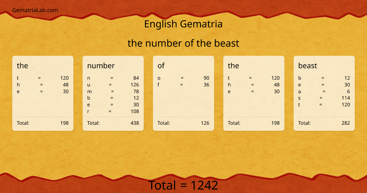Select letter b in the beast card
The image size is (367, 193).
pos(300,78)
